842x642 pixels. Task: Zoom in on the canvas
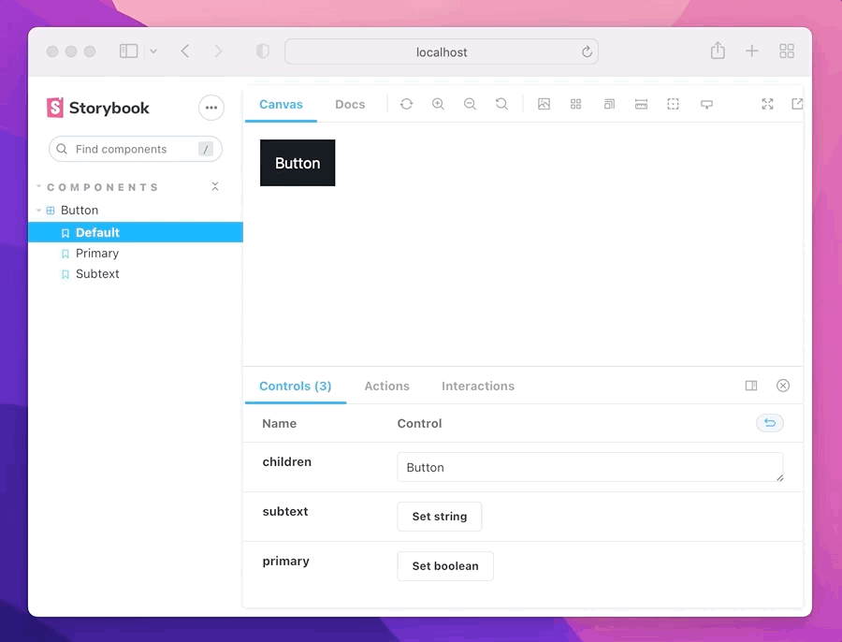coord(438,104)
